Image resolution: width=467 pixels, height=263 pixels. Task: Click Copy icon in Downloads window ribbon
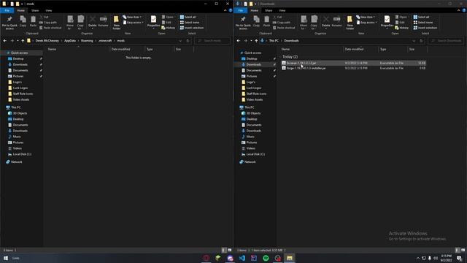256,21
